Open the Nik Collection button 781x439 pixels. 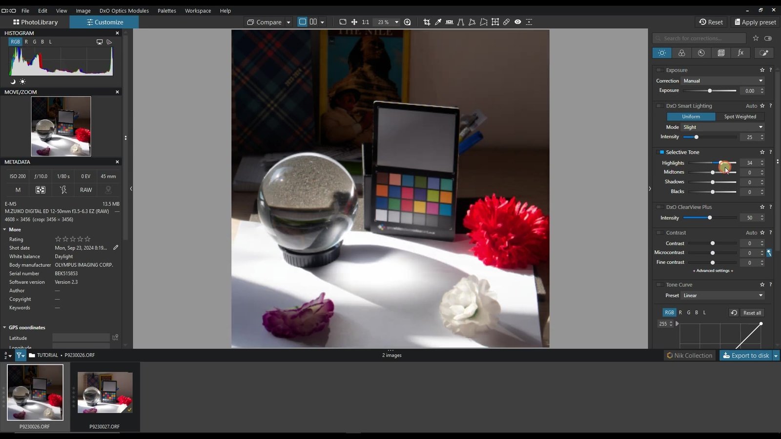(x=690, y=356)
